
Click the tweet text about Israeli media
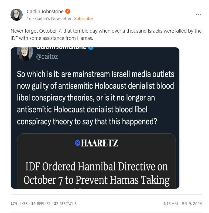(95, 98)
